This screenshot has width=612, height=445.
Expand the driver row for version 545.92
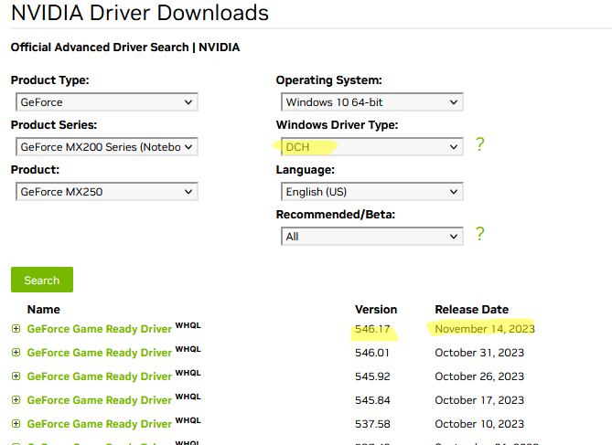(16, 376)
